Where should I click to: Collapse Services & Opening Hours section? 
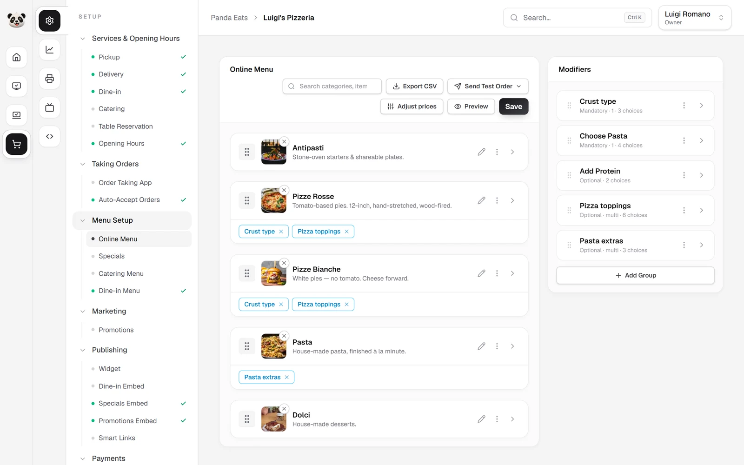[x=82, y=39]
